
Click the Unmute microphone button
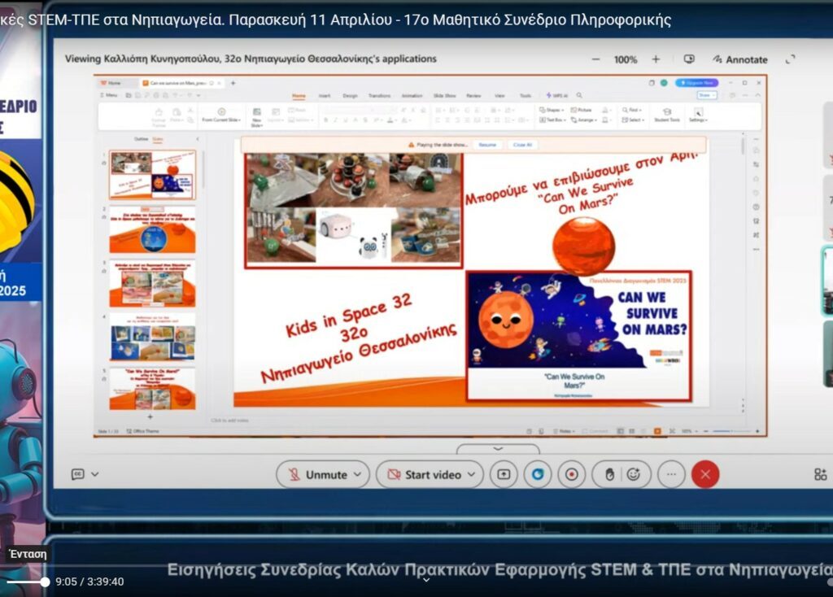point(317,474)
